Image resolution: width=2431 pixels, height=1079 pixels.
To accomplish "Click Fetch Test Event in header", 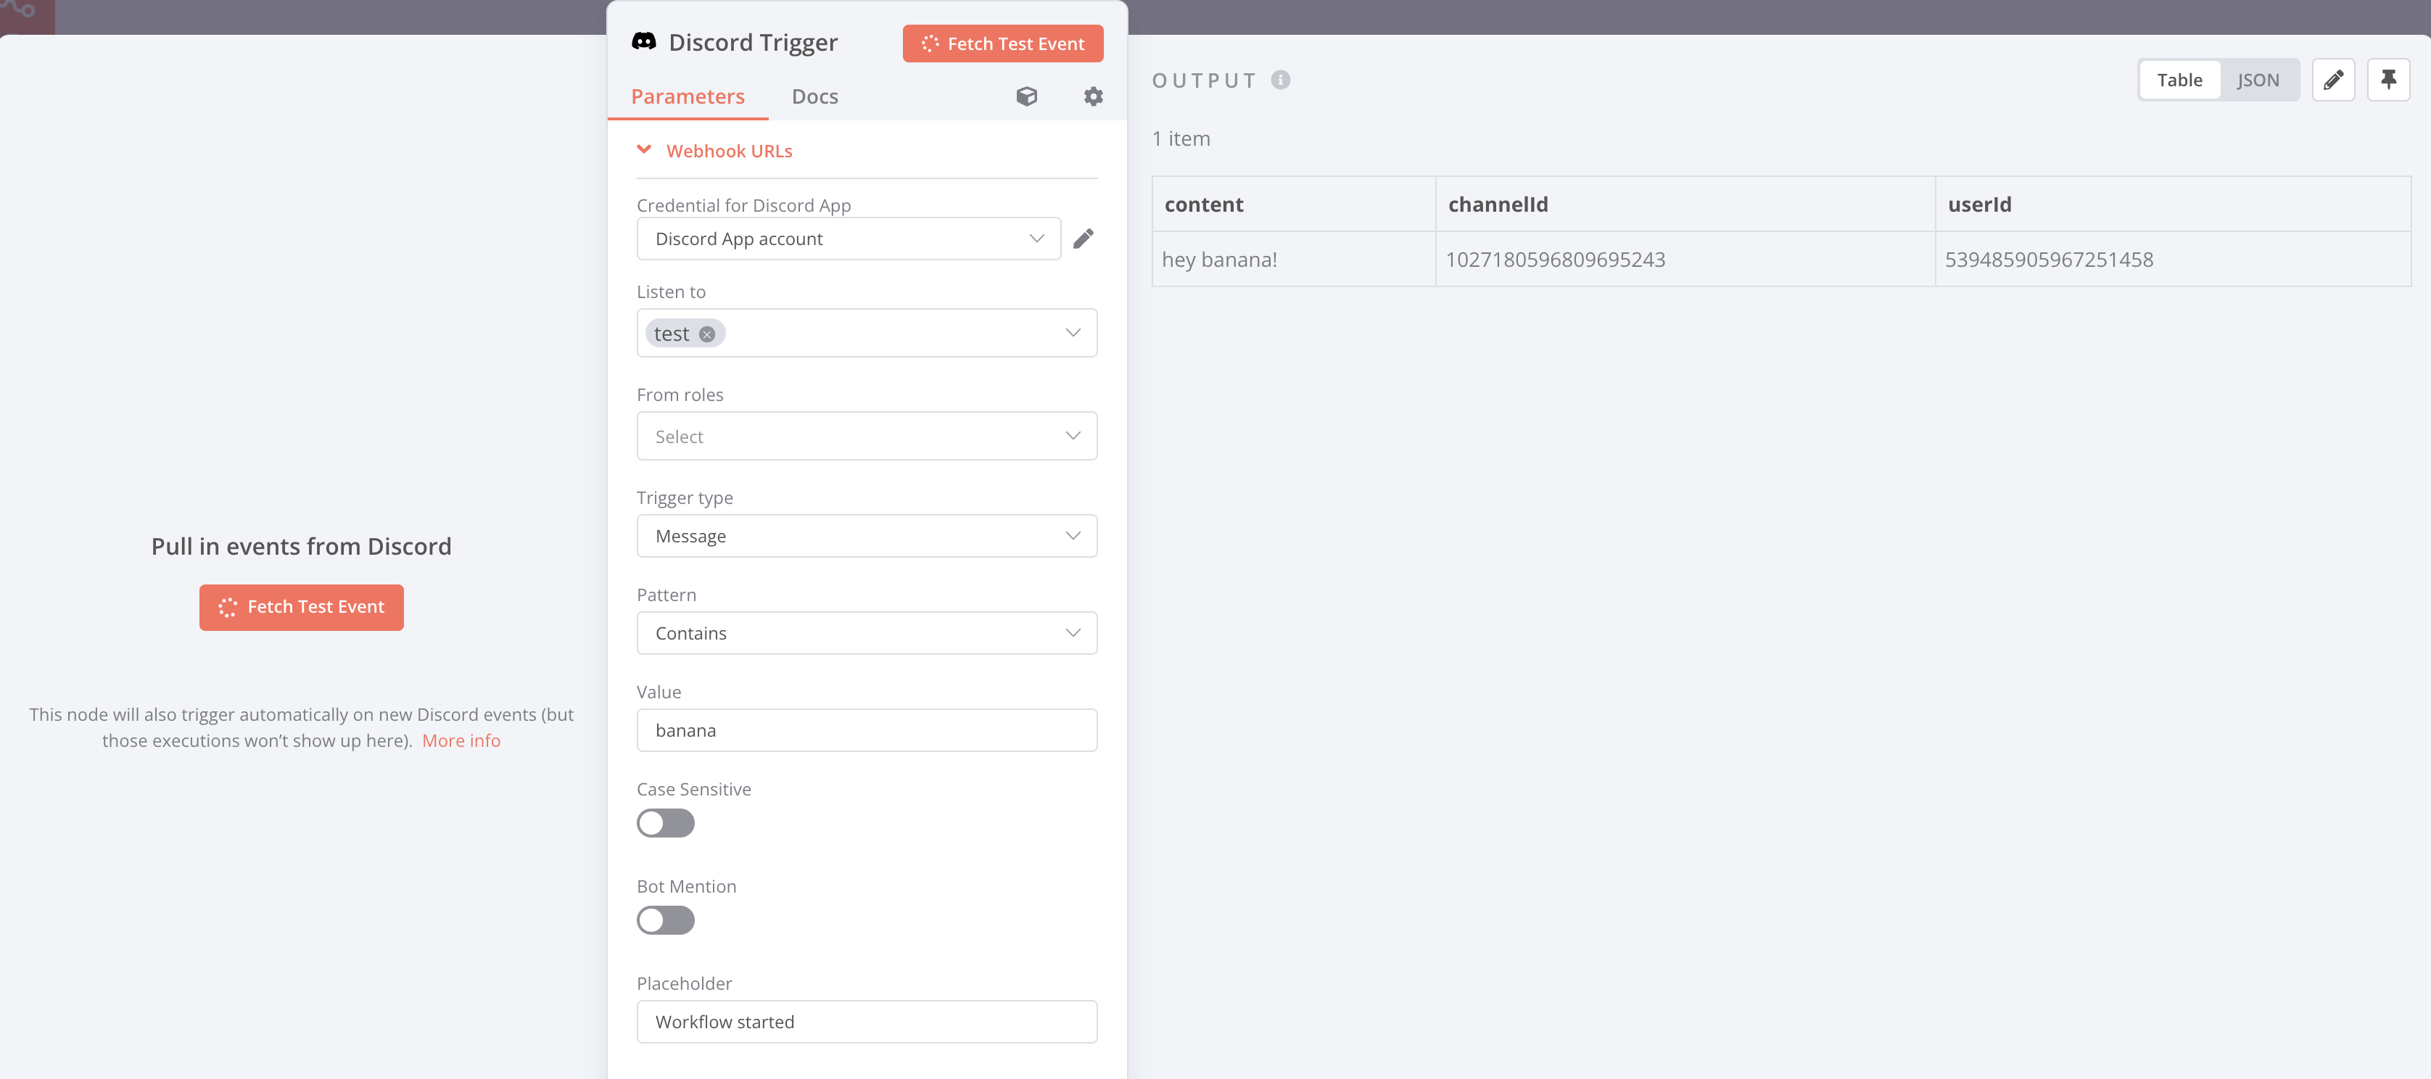I will tap(1002, 44).
